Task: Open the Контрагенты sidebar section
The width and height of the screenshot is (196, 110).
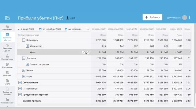Action: click(x=7, y=57)
